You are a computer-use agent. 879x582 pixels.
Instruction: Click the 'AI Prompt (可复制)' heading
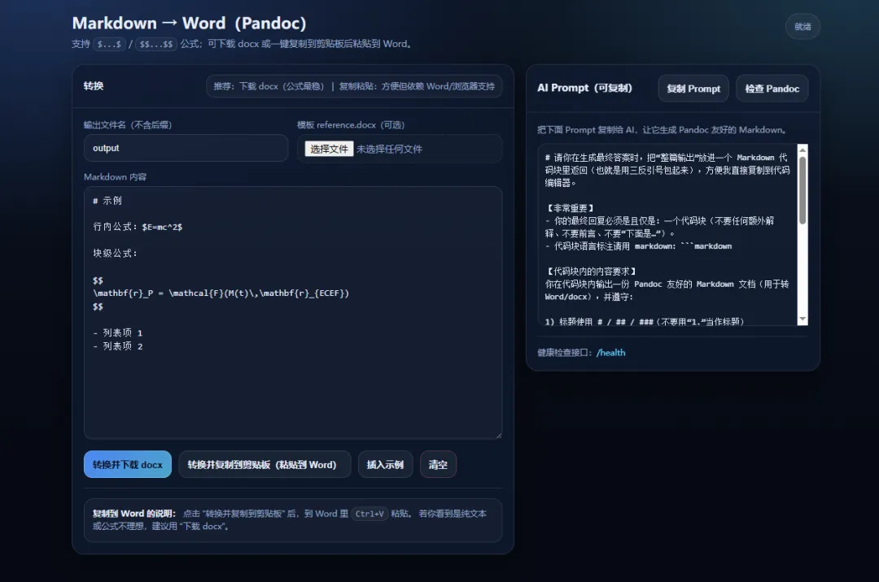point(584,88)
